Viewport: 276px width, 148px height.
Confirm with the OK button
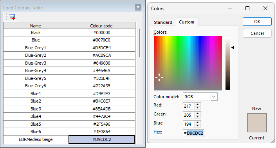[257, 22]
